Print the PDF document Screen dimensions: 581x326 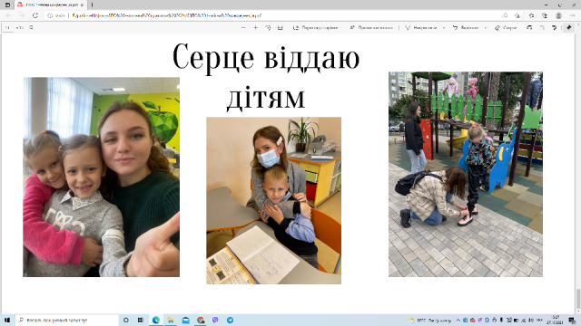pos(529,28)
